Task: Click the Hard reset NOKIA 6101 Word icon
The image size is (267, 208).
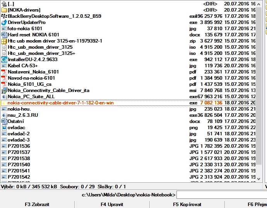Action: (4, 35)
